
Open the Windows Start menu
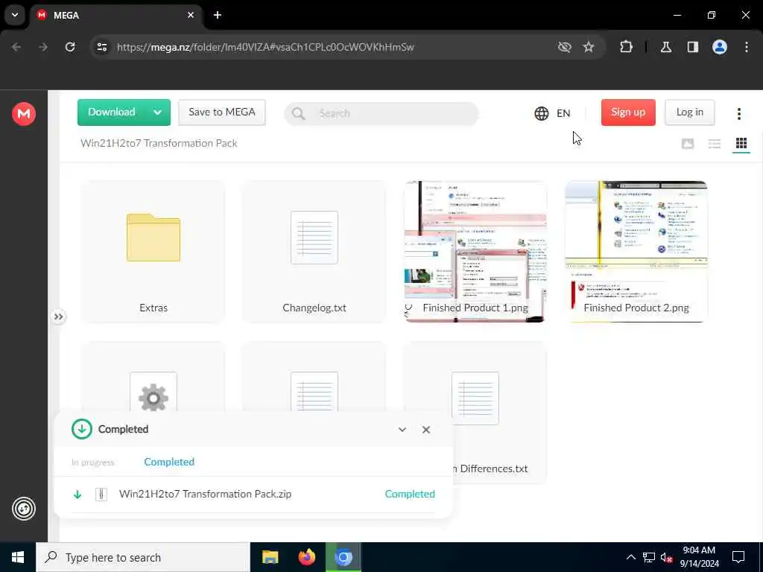[18, 557]
